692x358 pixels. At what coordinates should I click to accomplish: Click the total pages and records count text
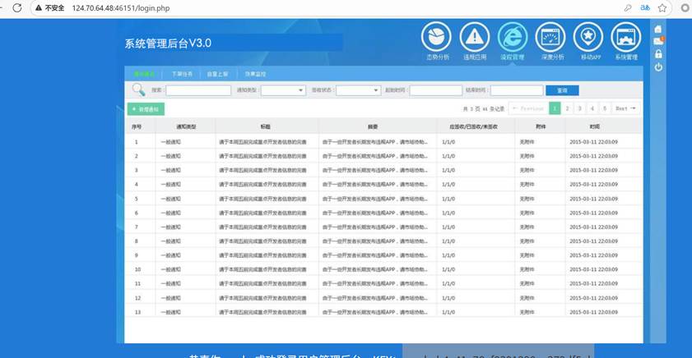point(483,108)
